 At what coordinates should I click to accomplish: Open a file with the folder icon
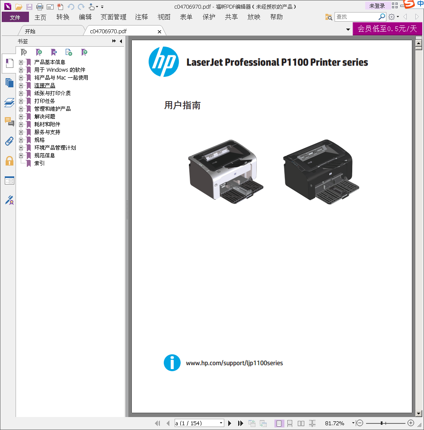tap(19, 6)
